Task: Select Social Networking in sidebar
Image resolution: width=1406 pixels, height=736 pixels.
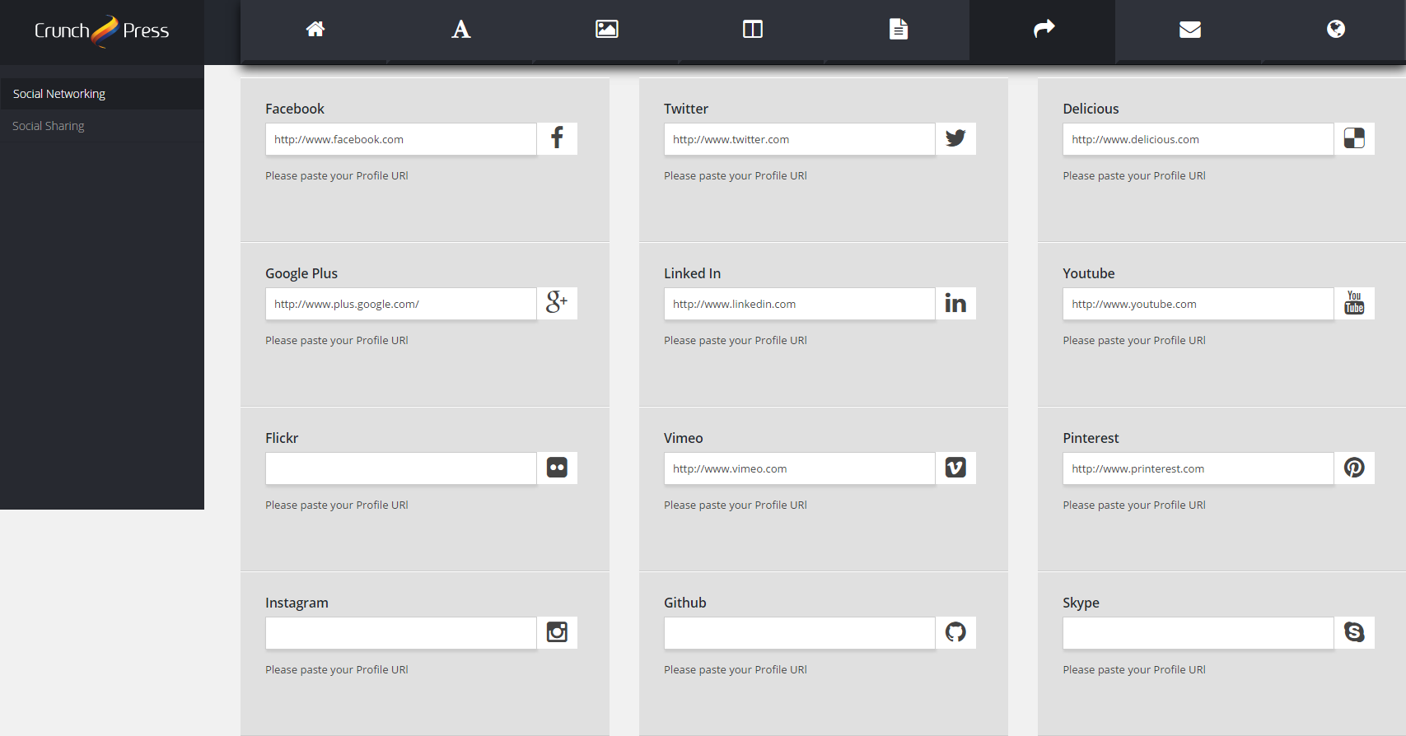Action: tap(102, 94)
